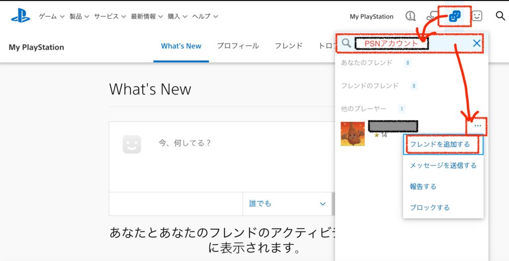Expand the ゲーム menu
This screenshot has height=261, width=509.
(52, 16)
